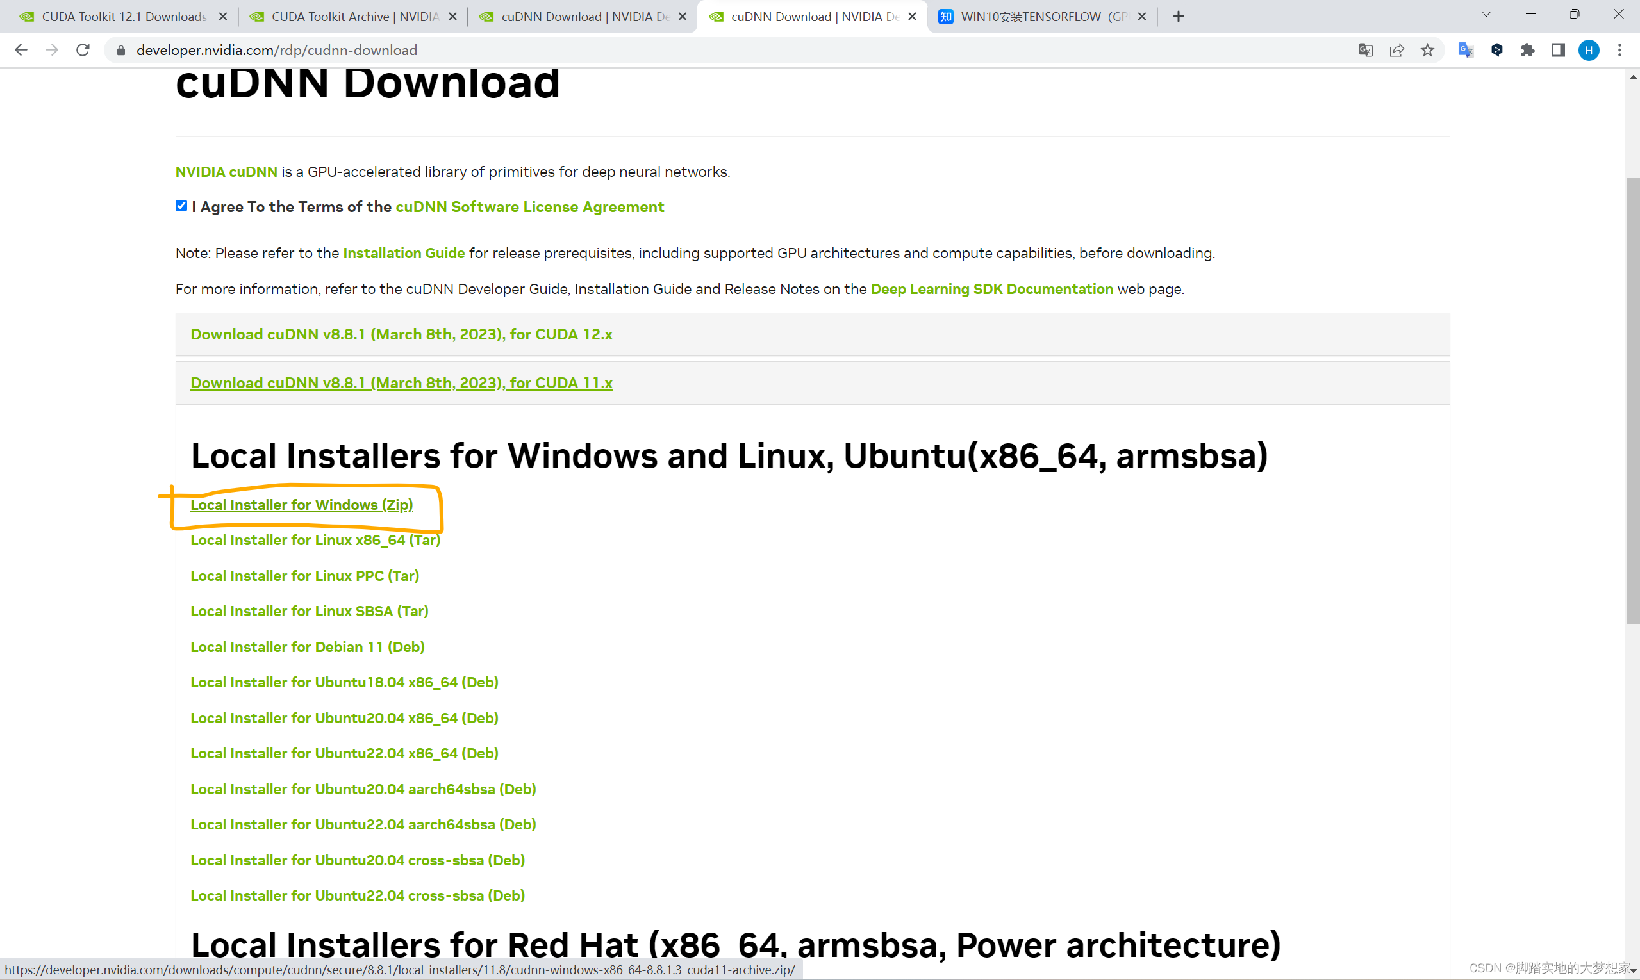The width and height of the screenshot is (1640, 980).
Task: Download Installer for Ubuntu22.04 cross-sbsa (Deb)
Action: [358, 895]
